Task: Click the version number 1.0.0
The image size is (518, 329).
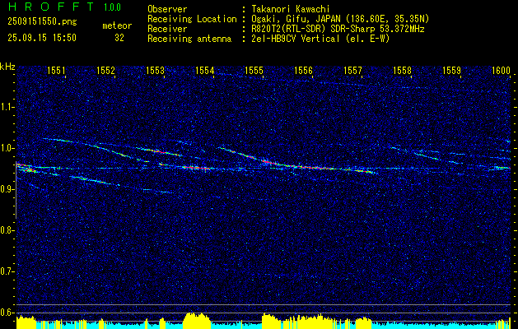Action: (112, 7)
